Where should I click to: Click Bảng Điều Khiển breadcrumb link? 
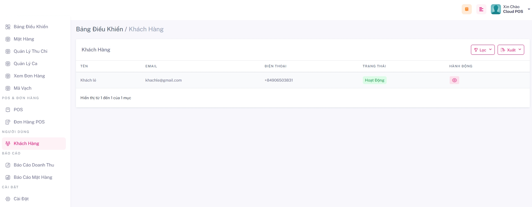(x=99, y=29)
